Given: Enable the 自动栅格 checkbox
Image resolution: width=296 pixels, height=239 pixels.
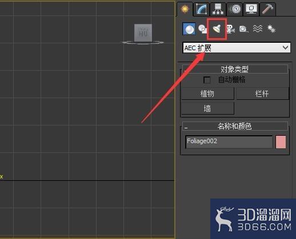Looking at the screenshot, I should [207, 80].
